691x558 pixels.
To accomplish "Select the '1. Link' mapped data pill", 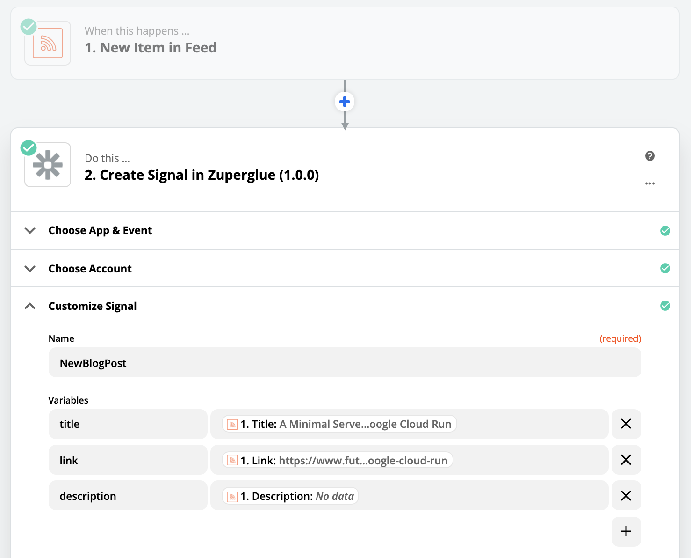I will [337, 460].
